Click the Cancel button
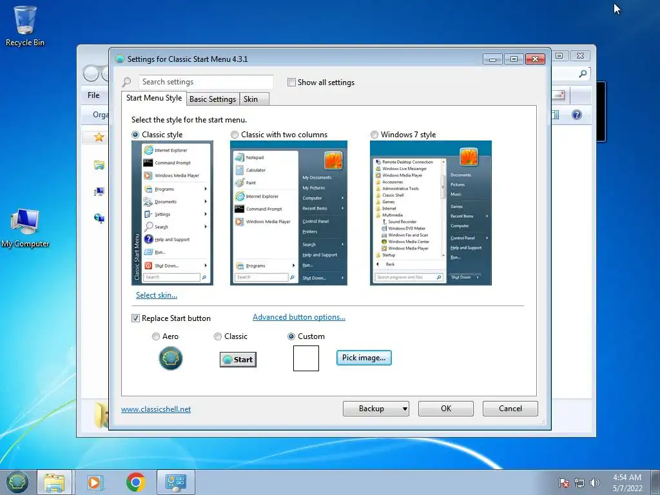 pyautogui.click(x=510, y=409)
